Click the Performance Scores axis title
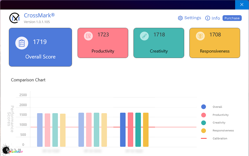This screenshot has height=156, width=249. (x=11, y=119)
